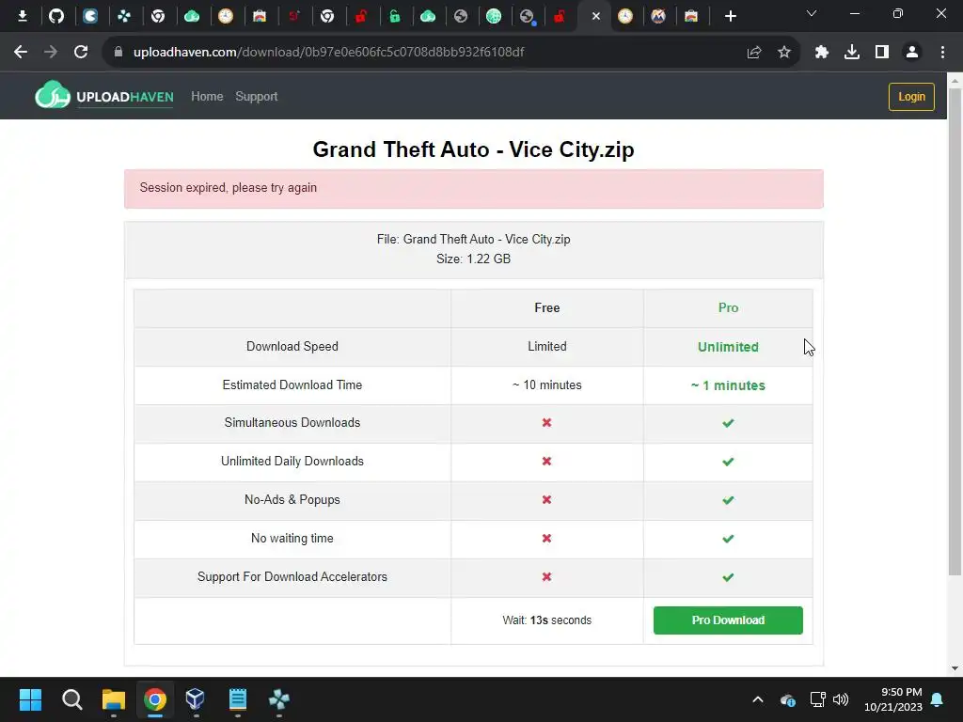Toggle the Chrome side panel
The image size is (963, 722).
[882, 53]
